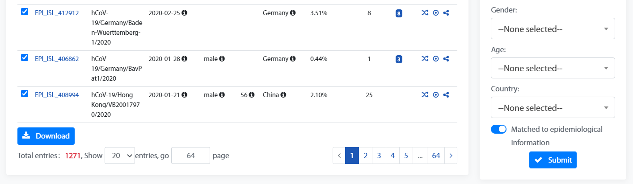
Task: Click the go-to-page number input field
Action: click(x=191, y=155)
